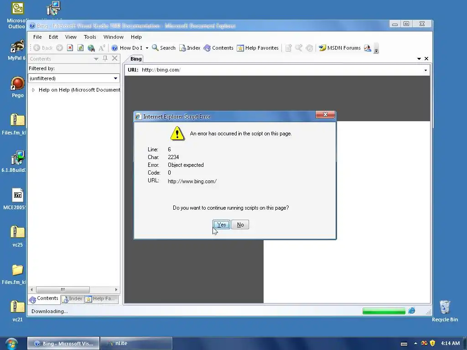Click the yellow warning icon in dialog
Image resolution: width=467 pixels, height=350 pixels.
[x=177, y=134]
